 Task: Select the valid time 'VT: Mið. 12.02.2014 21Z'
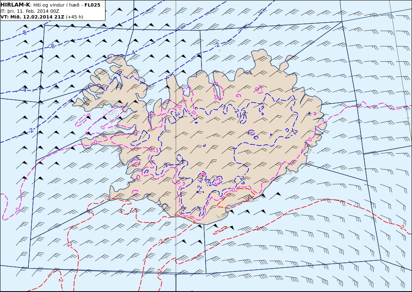(x=32, y=17)
